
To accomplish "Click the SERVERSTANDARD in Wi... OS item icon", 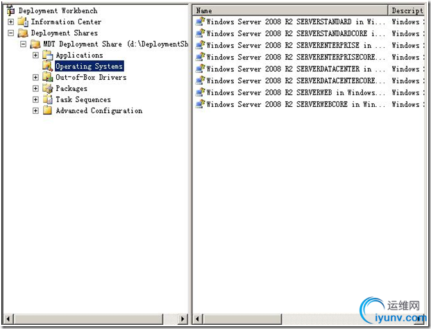I will pyautogui.click(x=200, y=22).
